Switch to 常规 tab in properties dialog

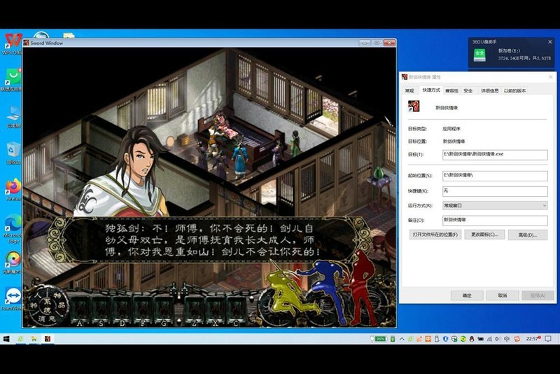(x=409, y=91)
